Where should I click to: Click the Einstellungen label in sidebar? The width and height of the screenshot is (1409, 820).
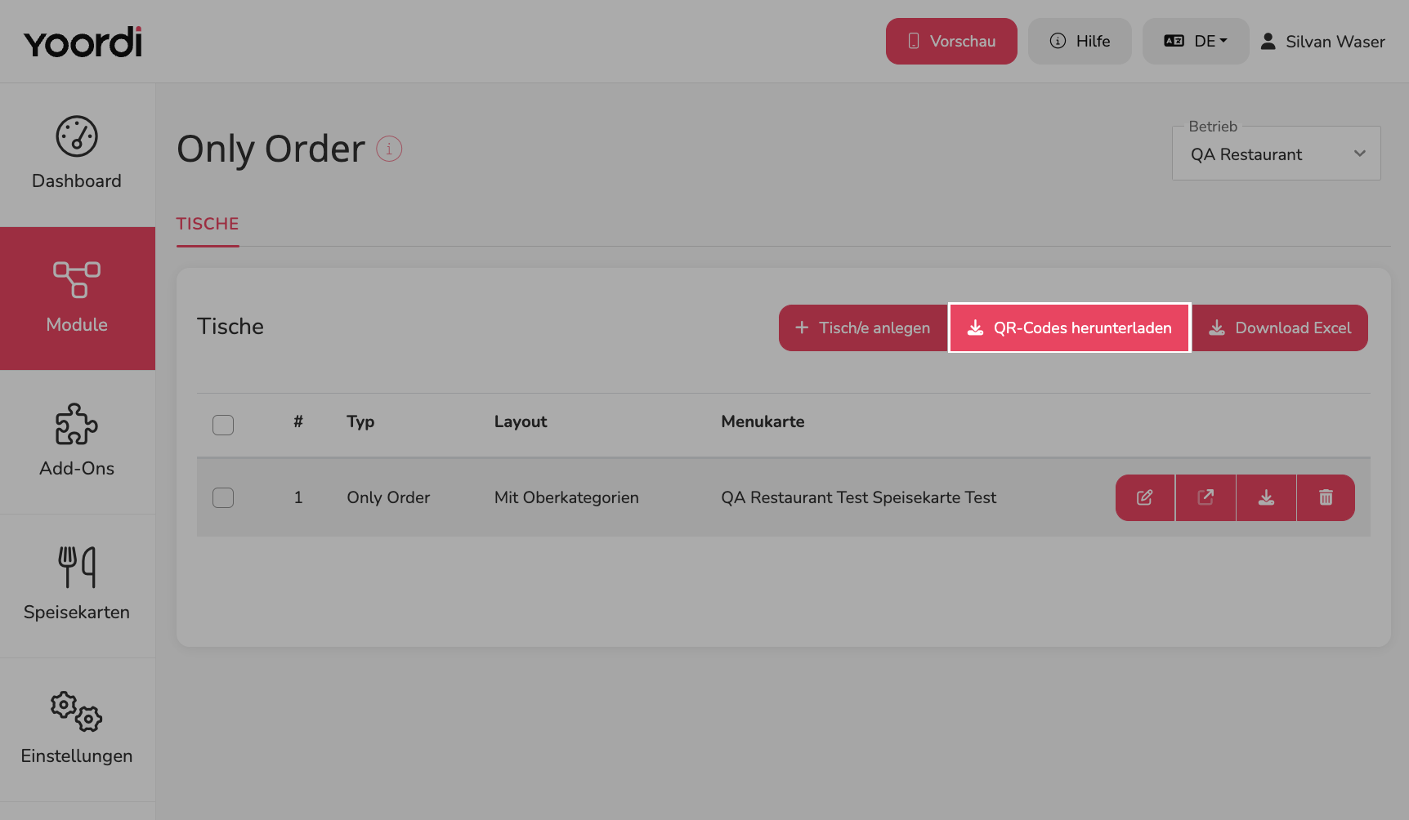[77, 756]
